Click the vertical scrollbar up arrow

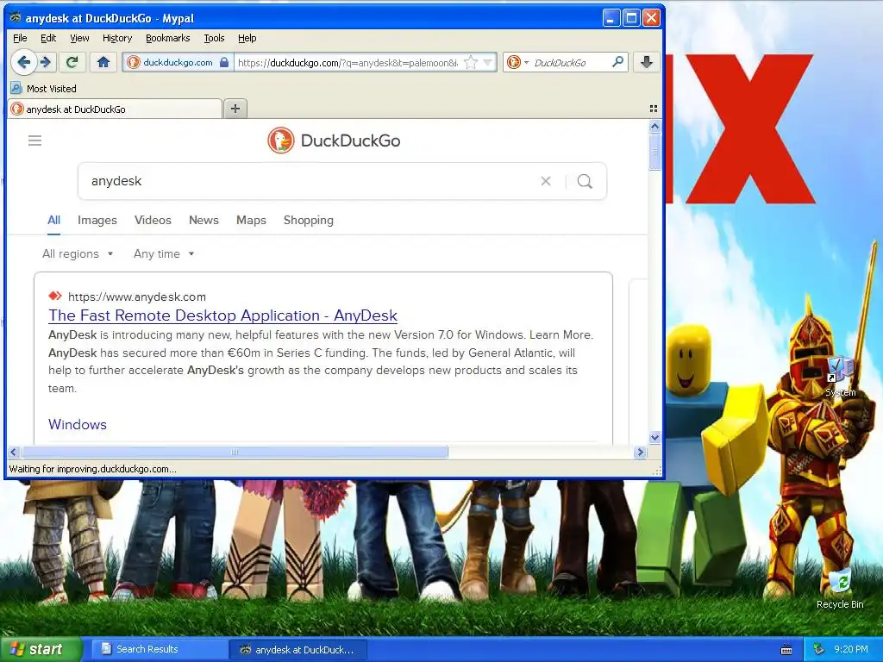click(x=654, y=127)
